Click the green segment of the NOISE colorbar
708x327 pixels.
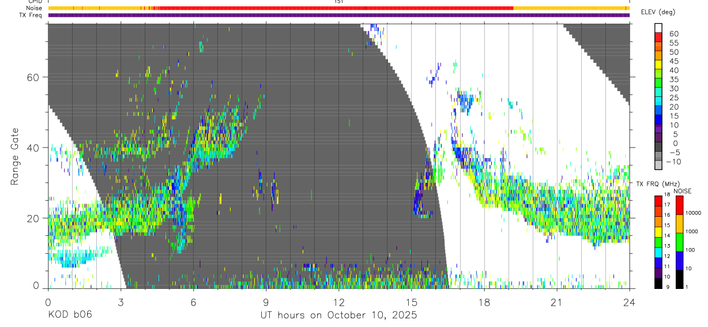coord(679,242)
